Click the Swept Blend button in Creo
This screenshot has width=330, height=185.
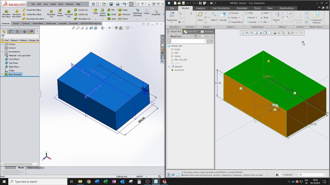coord(235,22)
